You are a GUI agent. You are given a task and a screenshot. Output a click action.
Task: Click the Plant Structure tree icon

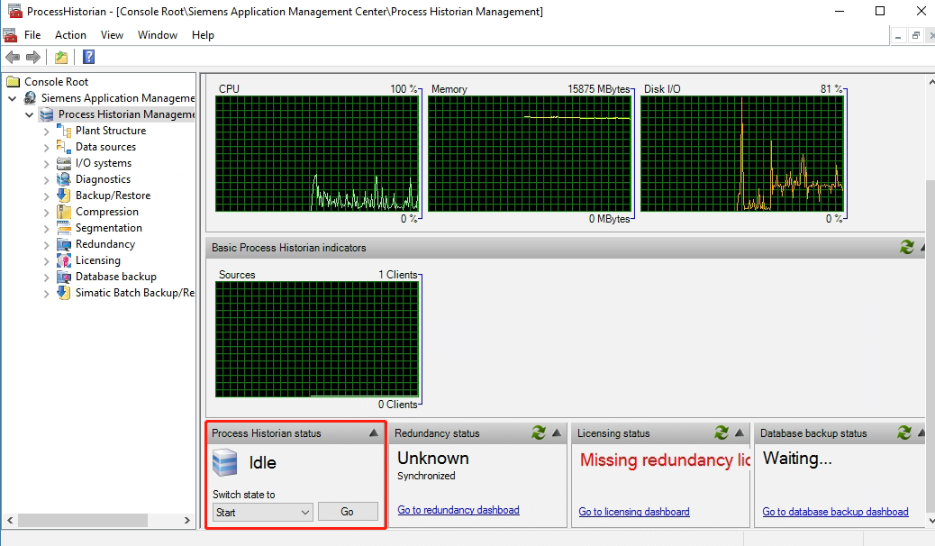pyautogui.click(x=64, y=130)
